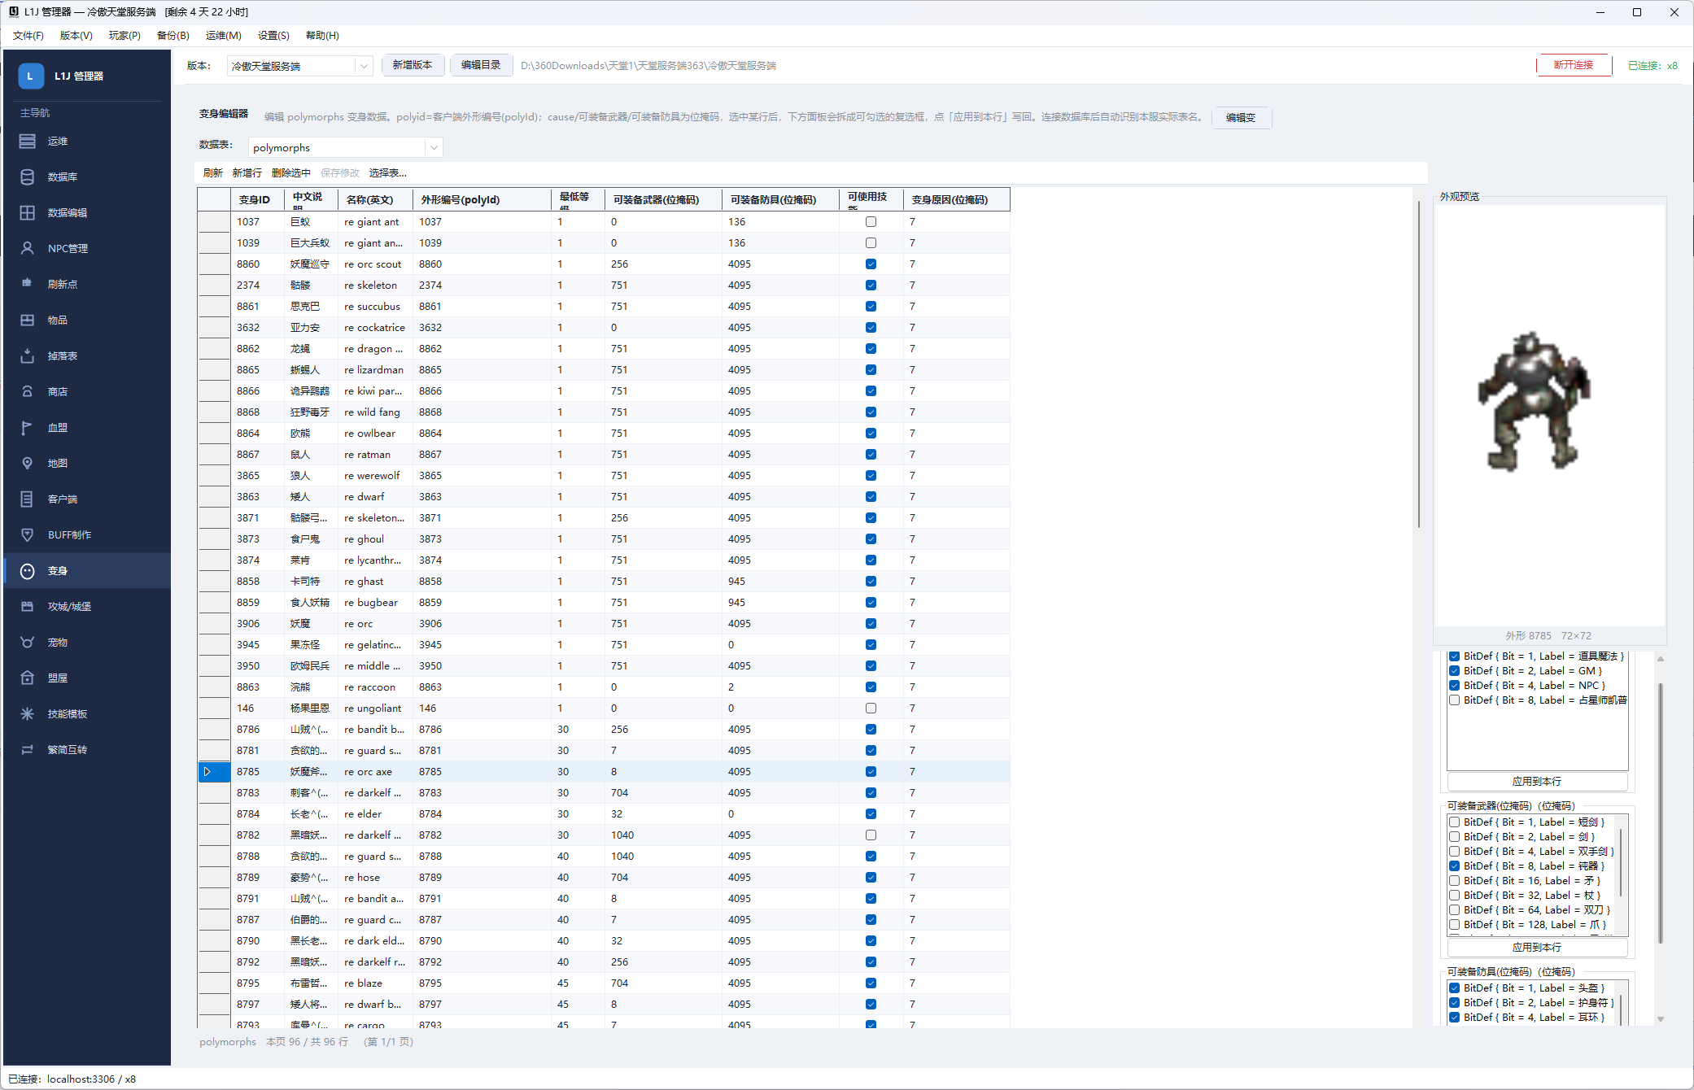Select the 技能模板 asterisk icon
The width and height of the screenshot is (1694, 1090).
click(27, 714)
